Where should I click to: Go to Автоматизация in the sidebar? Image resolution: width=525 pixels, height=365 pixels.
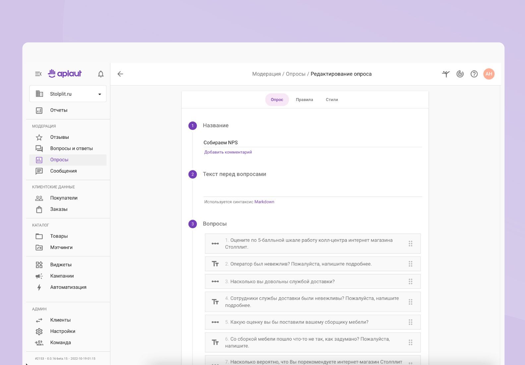coord(68,287)
